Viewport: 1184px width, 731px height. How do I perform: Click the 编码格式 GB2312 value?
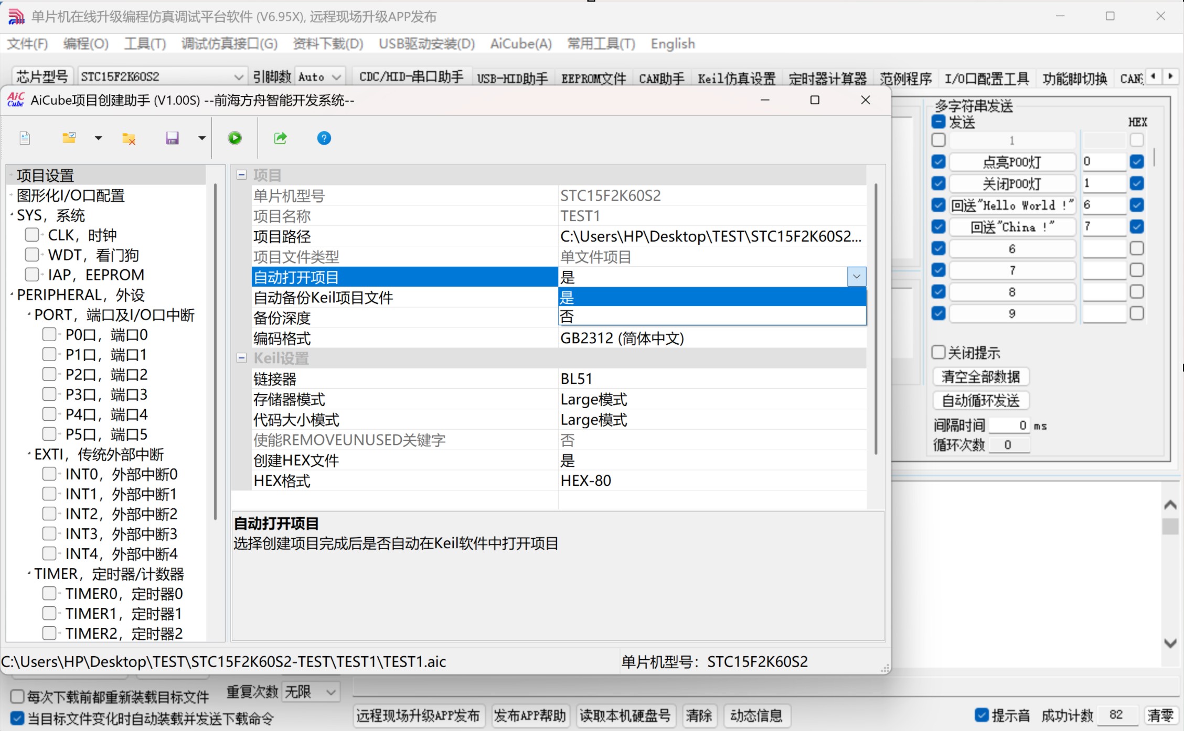point(712,338)
